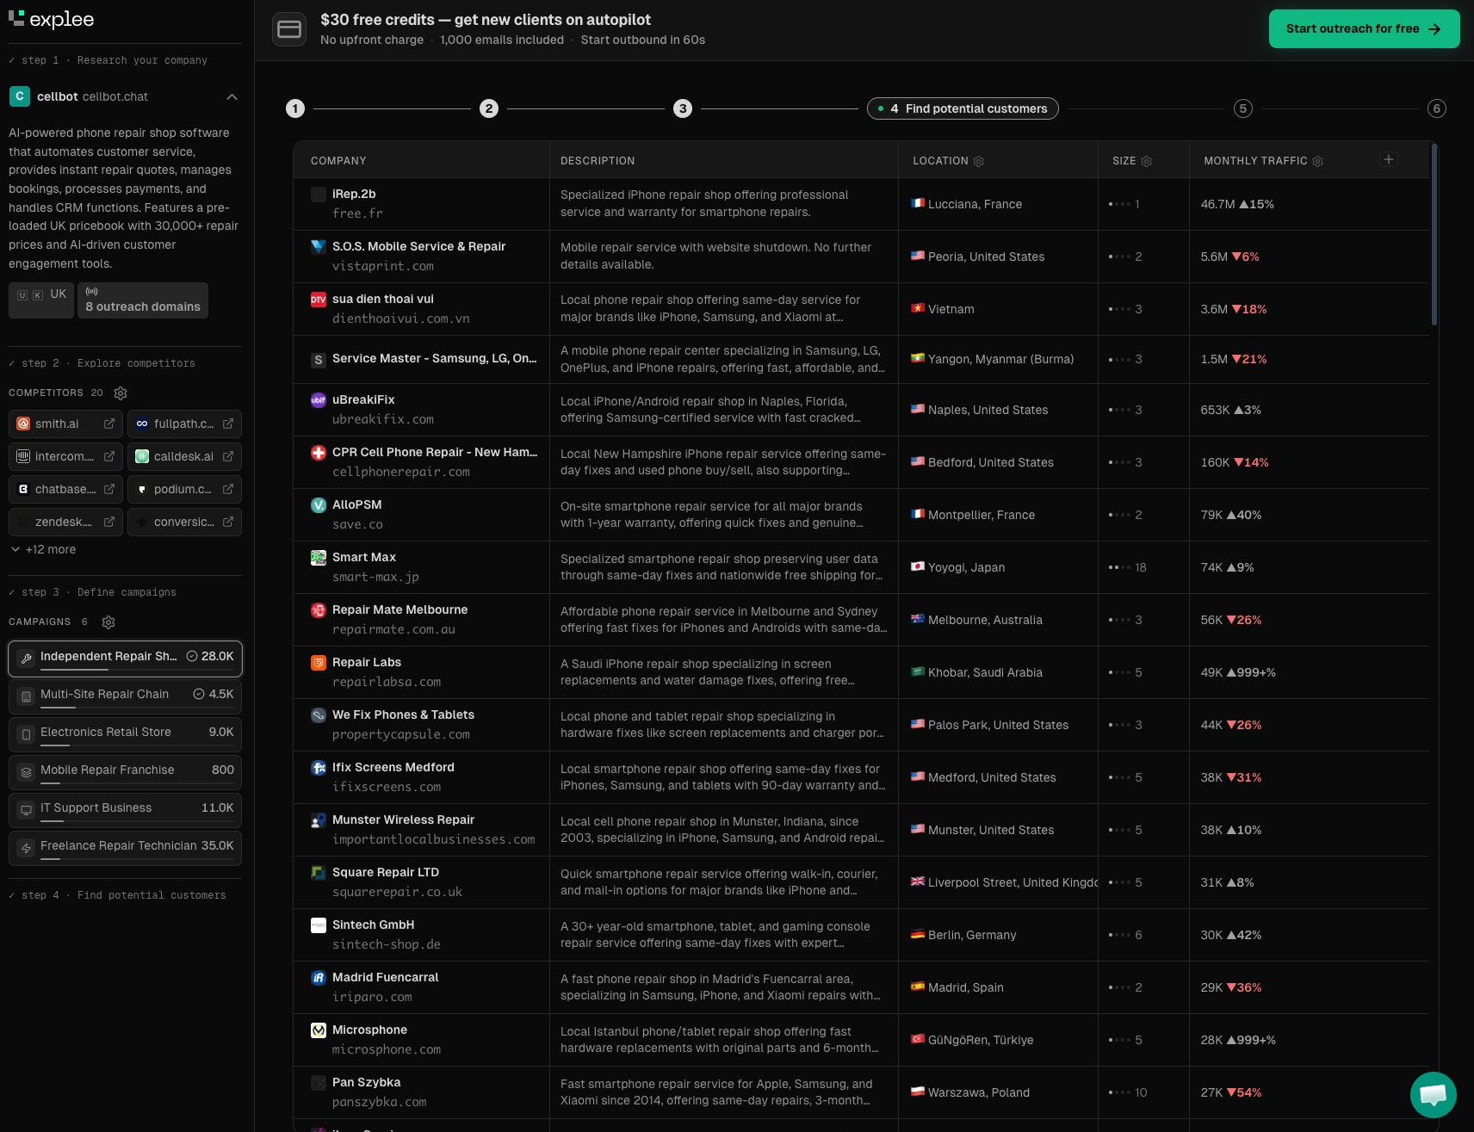The image size is (1474, 1132).
Task: Select the Multi-Site Repair Chain campaign
Action: coord(126,696)
